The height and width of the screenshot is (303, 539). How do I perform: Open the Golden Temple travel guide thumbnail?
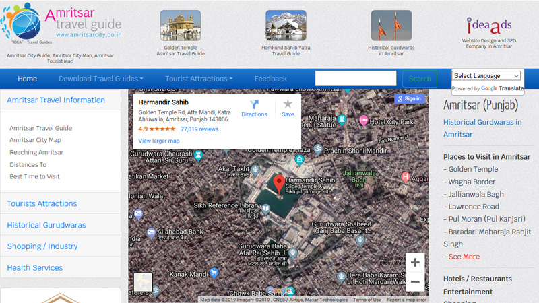pyautogui.click(x=181, y=26)
